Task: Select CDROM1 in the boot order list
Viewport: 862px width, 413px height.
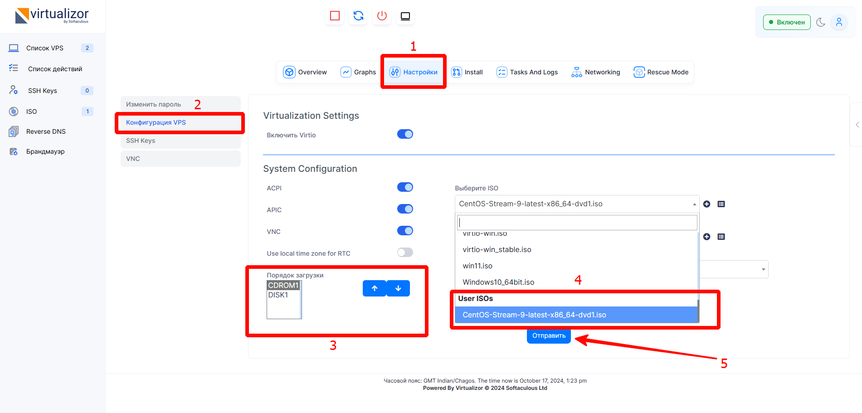Action: (283, 285)
